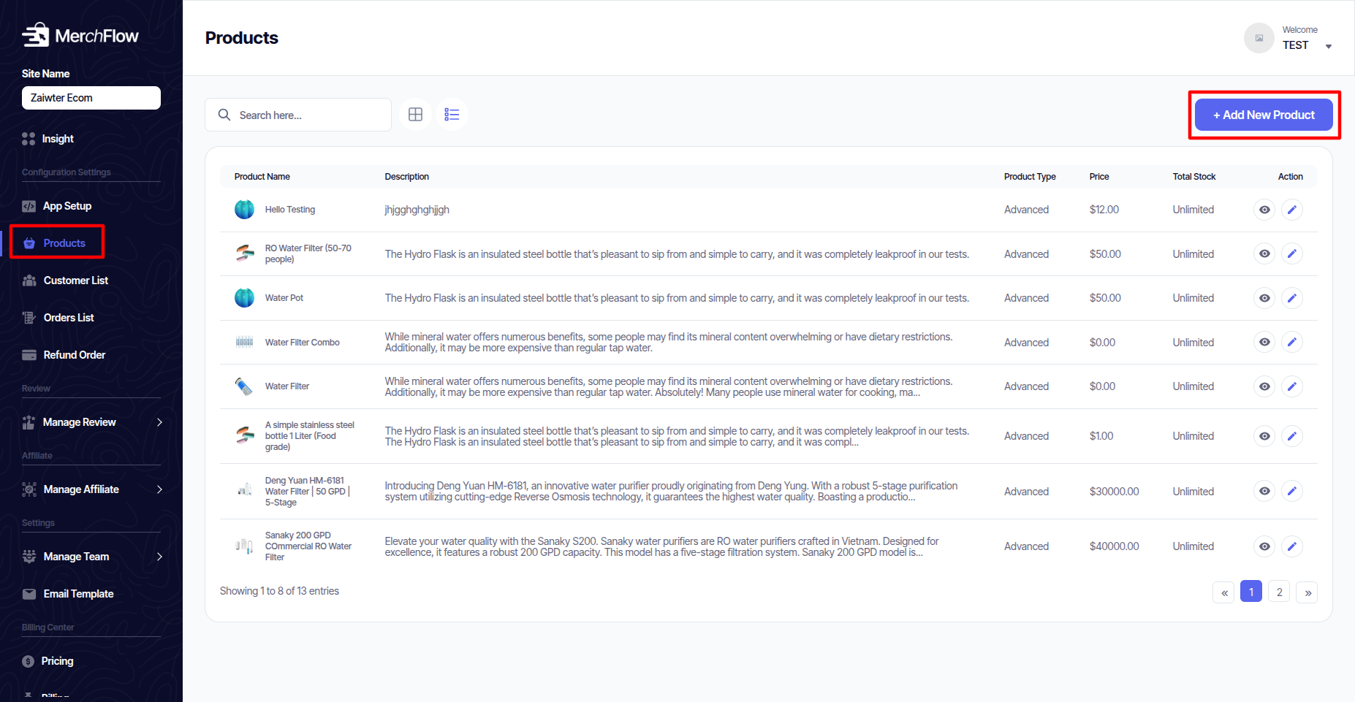Edit the Water Filter Combo product
This screenshot has width=1355, height=702.
pos(1291,342)
